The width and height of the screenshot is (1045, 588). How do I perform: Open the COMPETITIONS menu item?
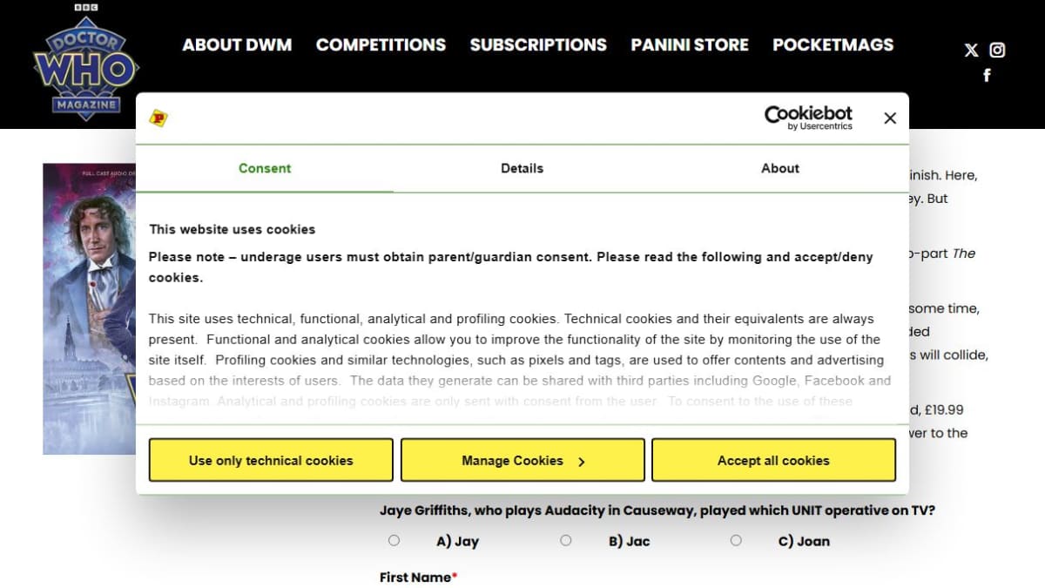point(381,44)
